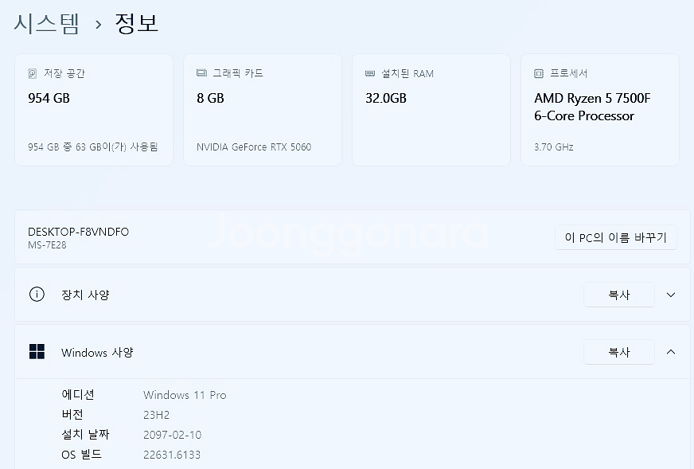The image size is (694, 469).
Task: Collapse the Windows 사양 section chevron
Action: [670, 352]
